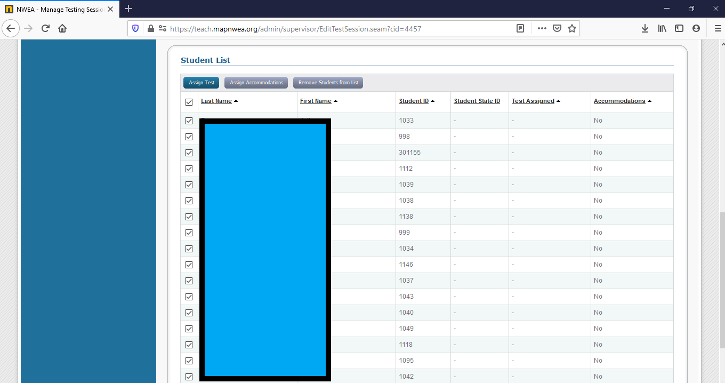Deselect the student with ID 301155

pos(189,153)
